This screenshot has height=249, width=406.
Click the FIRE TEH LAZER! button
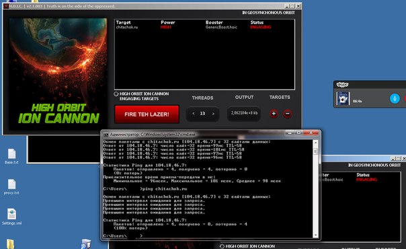(147, 114)
